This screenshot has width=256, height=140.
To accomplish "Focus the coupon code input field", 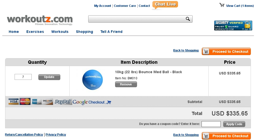I will coord(211,124).
